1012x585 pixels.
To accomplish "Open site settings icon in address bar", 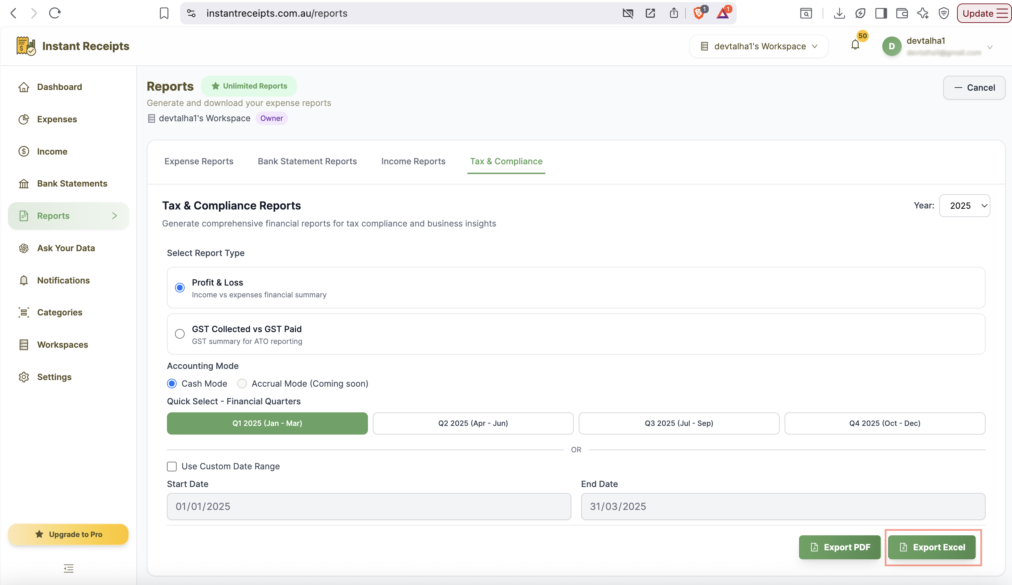I will (192, 13).
